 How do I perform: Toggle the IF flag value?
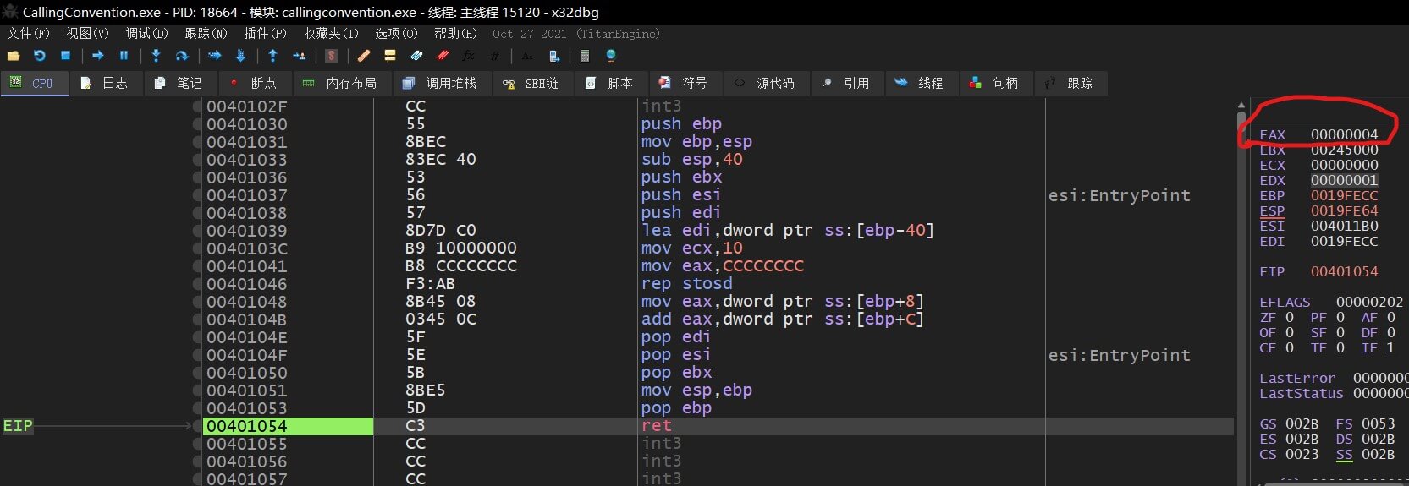point(1390,348)
